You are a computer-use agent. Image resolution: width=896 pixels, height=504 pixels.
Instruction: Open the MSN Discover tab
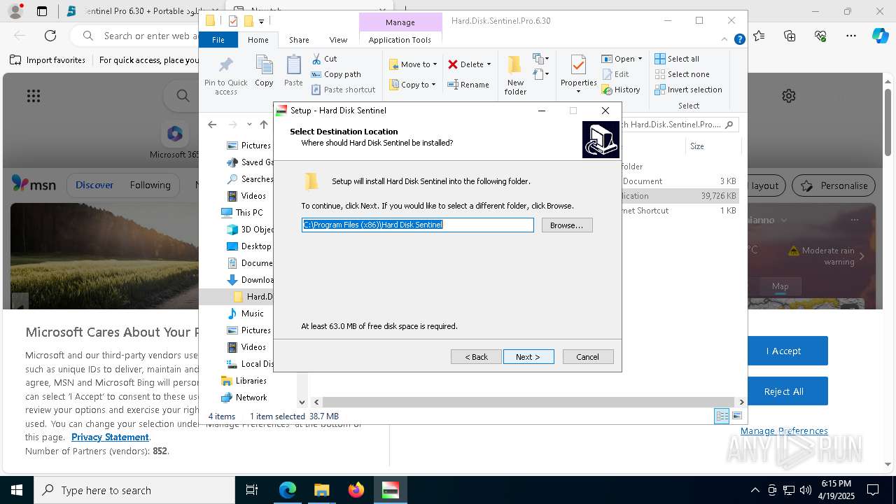click(x=94, y=185)
